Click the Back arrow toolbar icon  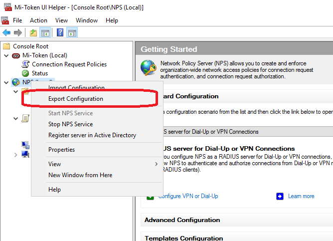coord(6,33)
